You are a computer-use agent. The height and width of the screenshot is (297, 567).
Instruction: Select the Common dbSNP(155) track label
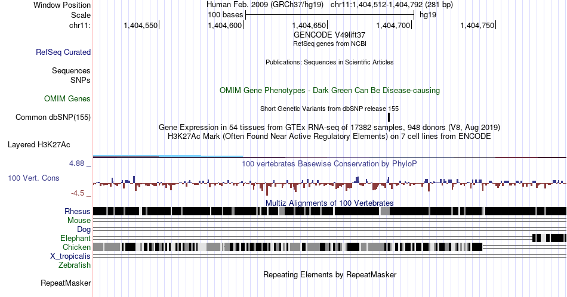coord(53,117)
